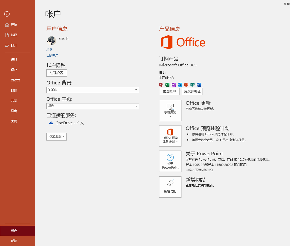
Task: Click the OneDrive cloud icon
Action: (x=51, y=123)
